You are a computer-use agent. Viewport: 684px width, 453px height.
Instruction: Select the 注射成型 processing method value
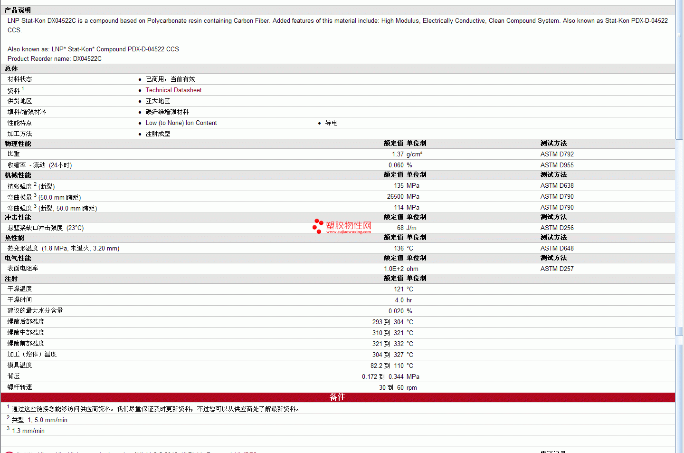click(158, 134)
